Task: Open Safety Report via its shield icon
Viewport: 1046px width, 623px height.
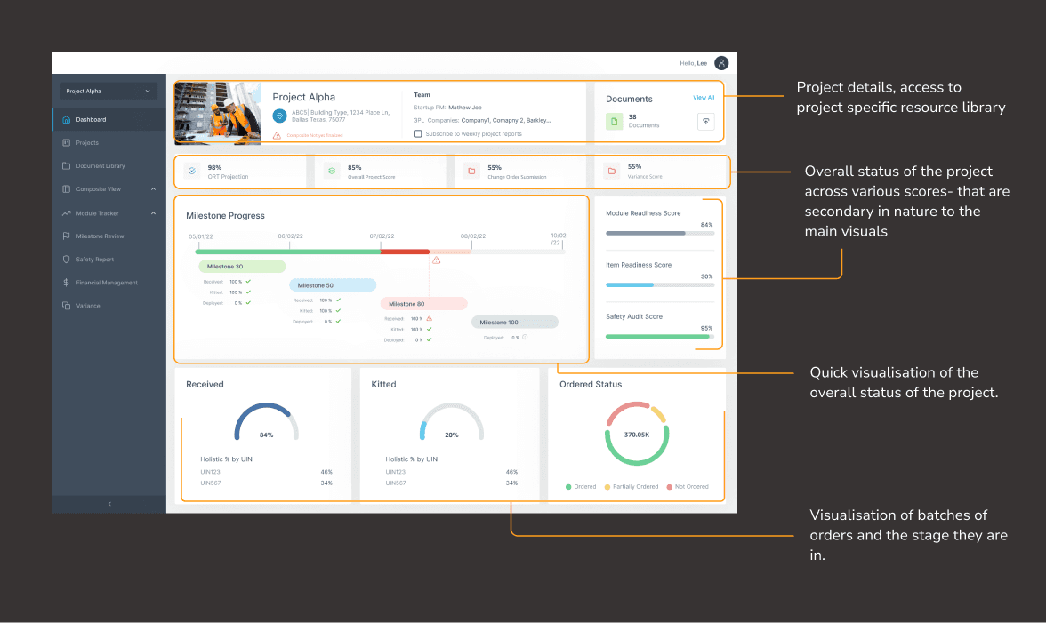Action: pyautogui.click(x=66, y=259)
